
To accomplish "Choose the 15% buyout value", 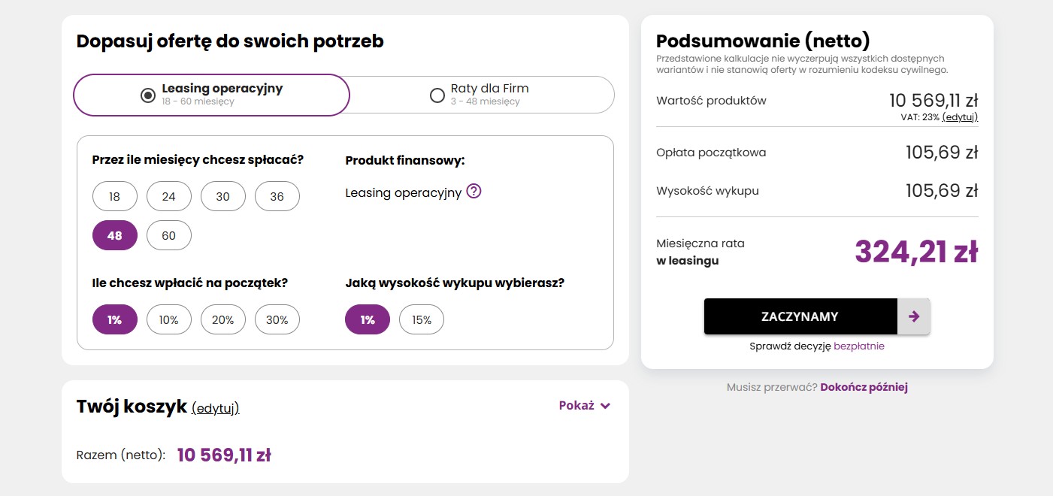I will [x=422, y=319].
